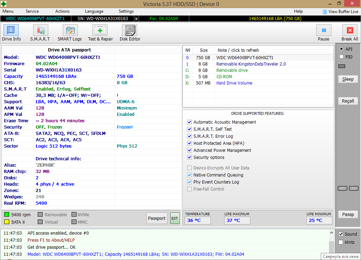Open the Language menu

coord(94,11)
